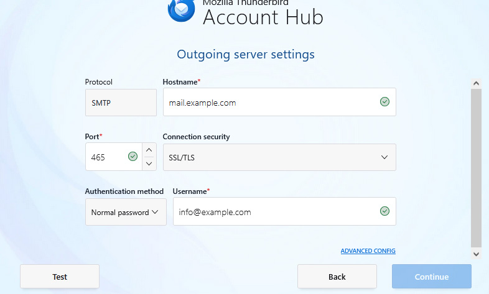Decrease port number with down arrow
Viewport: 489px width, 294px height.
149,163
